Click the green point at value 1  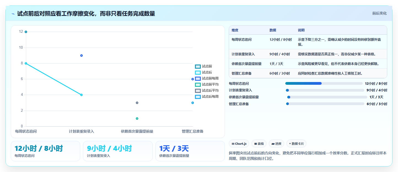(x=137, y=119)
